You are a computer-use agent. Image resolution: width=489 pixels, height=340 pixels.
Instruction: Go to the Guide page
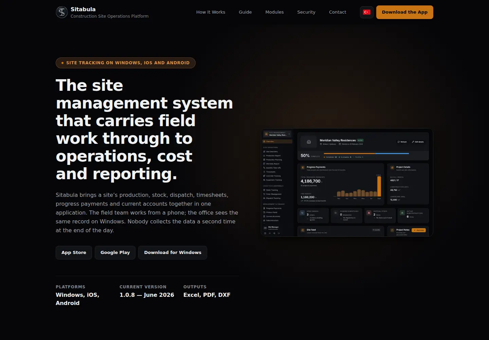[x=245, y=12]
